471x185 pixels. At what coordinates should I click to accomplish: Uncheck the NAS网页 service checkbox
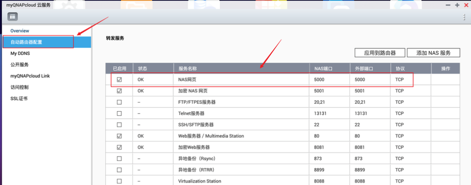(119, 79)
